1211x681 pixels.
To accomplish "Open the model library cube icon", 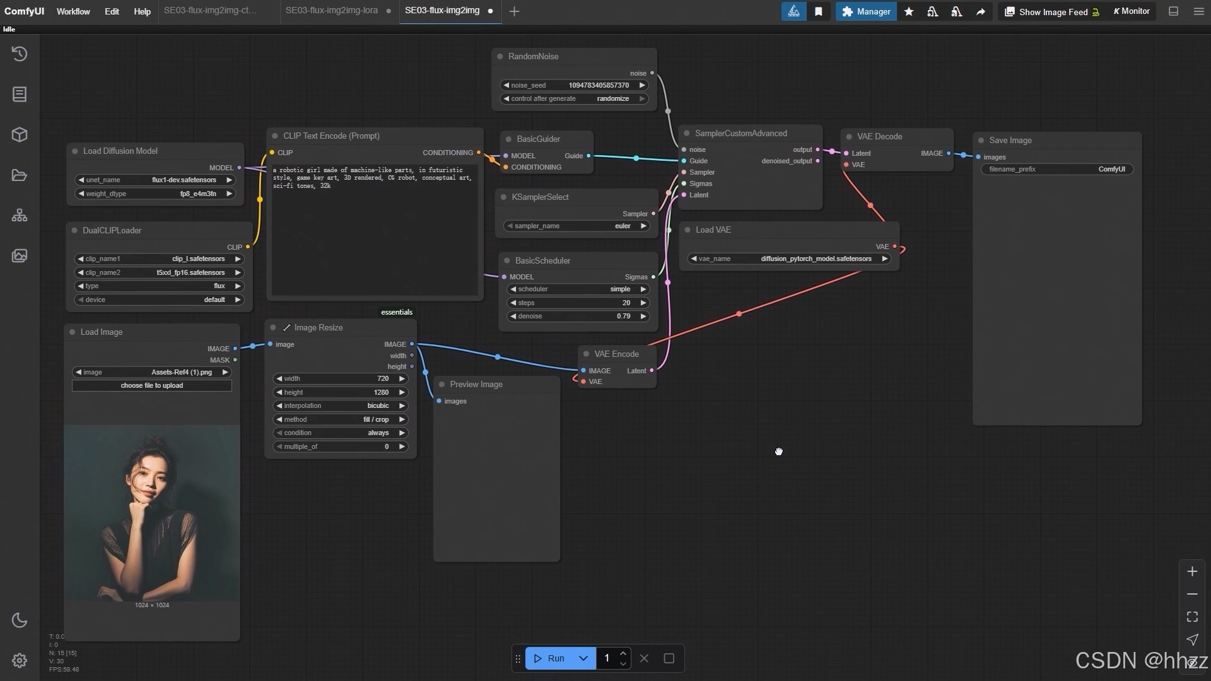I will pos(20,135).
